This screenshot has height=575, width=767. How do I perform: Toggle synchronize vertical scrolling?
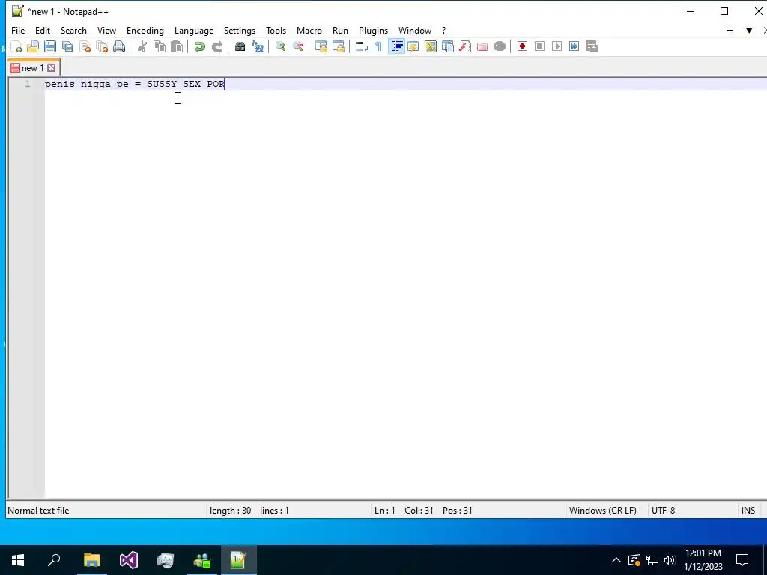pos(321,46)
